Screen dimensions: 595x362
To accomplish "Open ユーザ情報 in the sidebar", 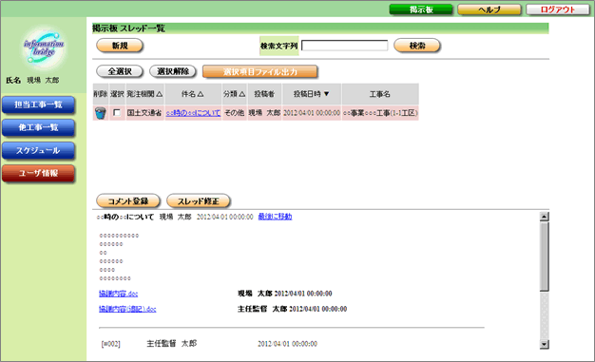I will click(38, 174).
